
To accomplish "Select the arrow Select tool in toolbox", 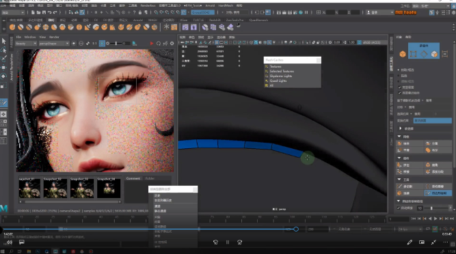I will tap(4, 41).
